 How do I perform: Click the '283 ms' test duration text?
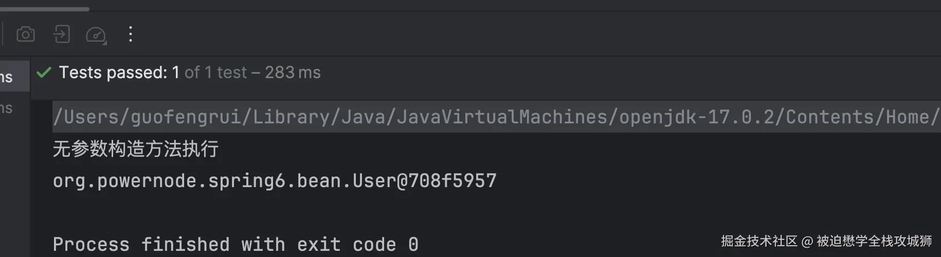point(293,72)
